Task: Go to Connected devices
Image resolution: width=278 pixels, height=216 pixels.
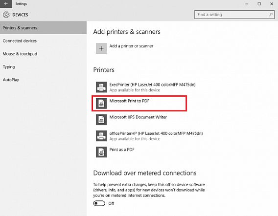Action: click(x=43, y=41)
